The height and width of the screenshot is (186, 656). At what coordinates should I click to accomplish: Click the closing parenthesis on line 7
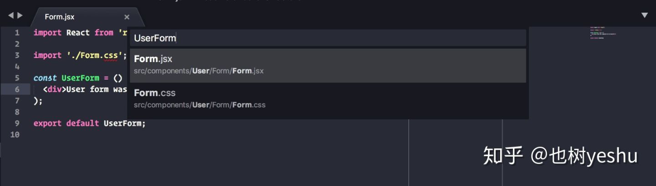point(36,101)
